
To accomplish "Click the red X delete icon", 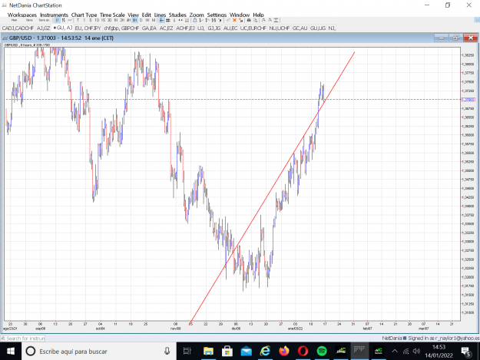I will [x=234, y=20].
